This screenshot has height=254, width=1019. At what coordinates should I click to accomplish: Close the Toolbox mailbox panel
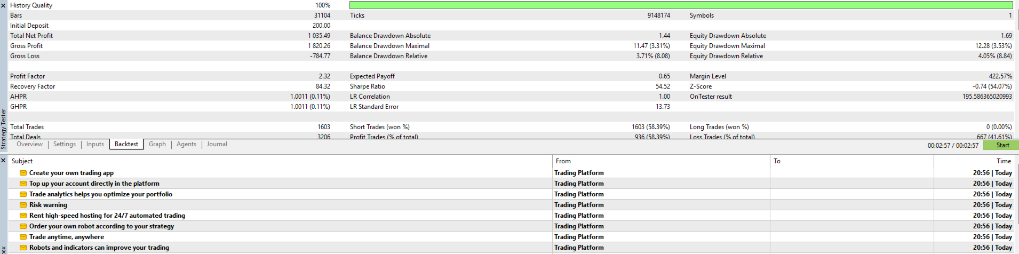pos(3,161)
